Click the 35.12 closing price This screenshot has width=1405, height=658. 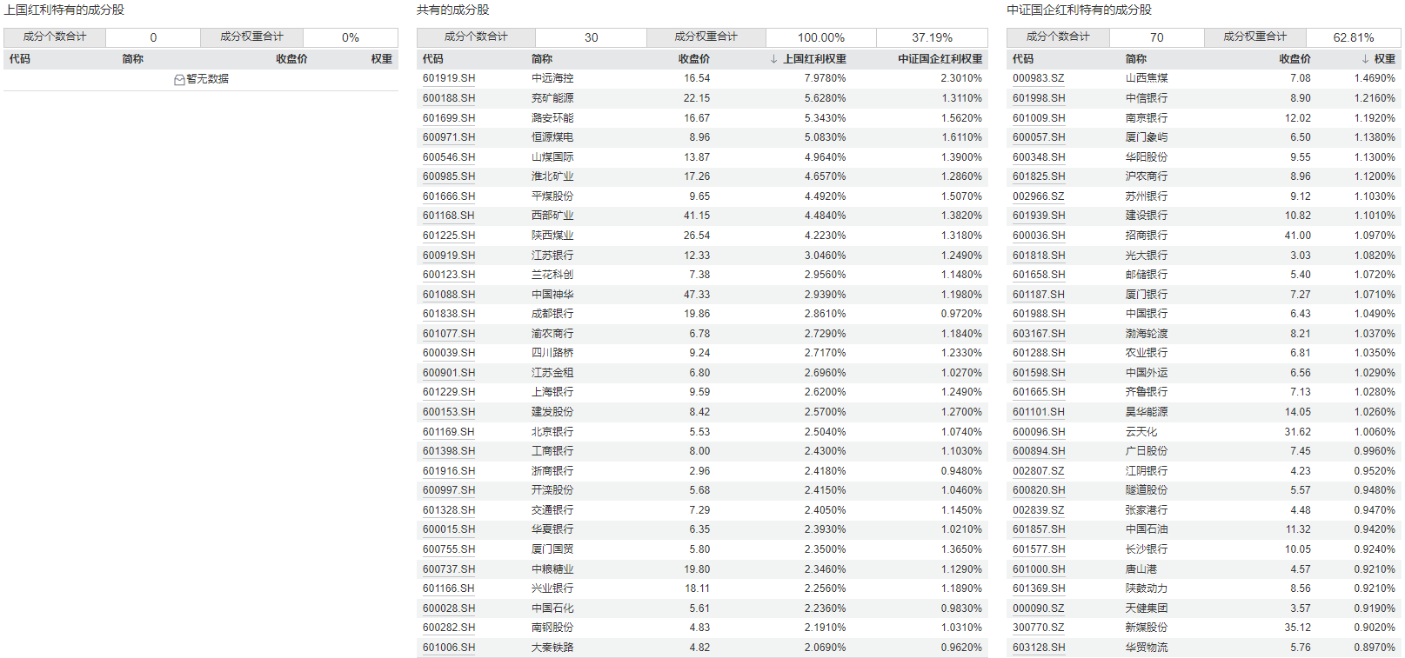[x=1297, y=628]
